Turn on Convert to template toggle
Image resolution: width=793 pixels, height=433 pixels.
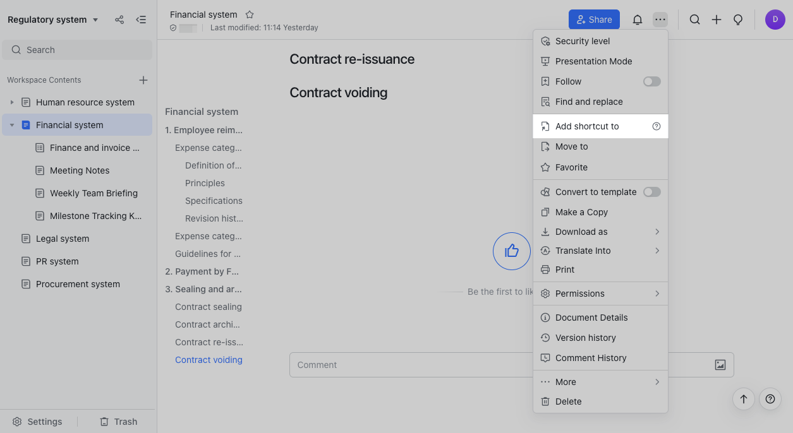point(651,192)
